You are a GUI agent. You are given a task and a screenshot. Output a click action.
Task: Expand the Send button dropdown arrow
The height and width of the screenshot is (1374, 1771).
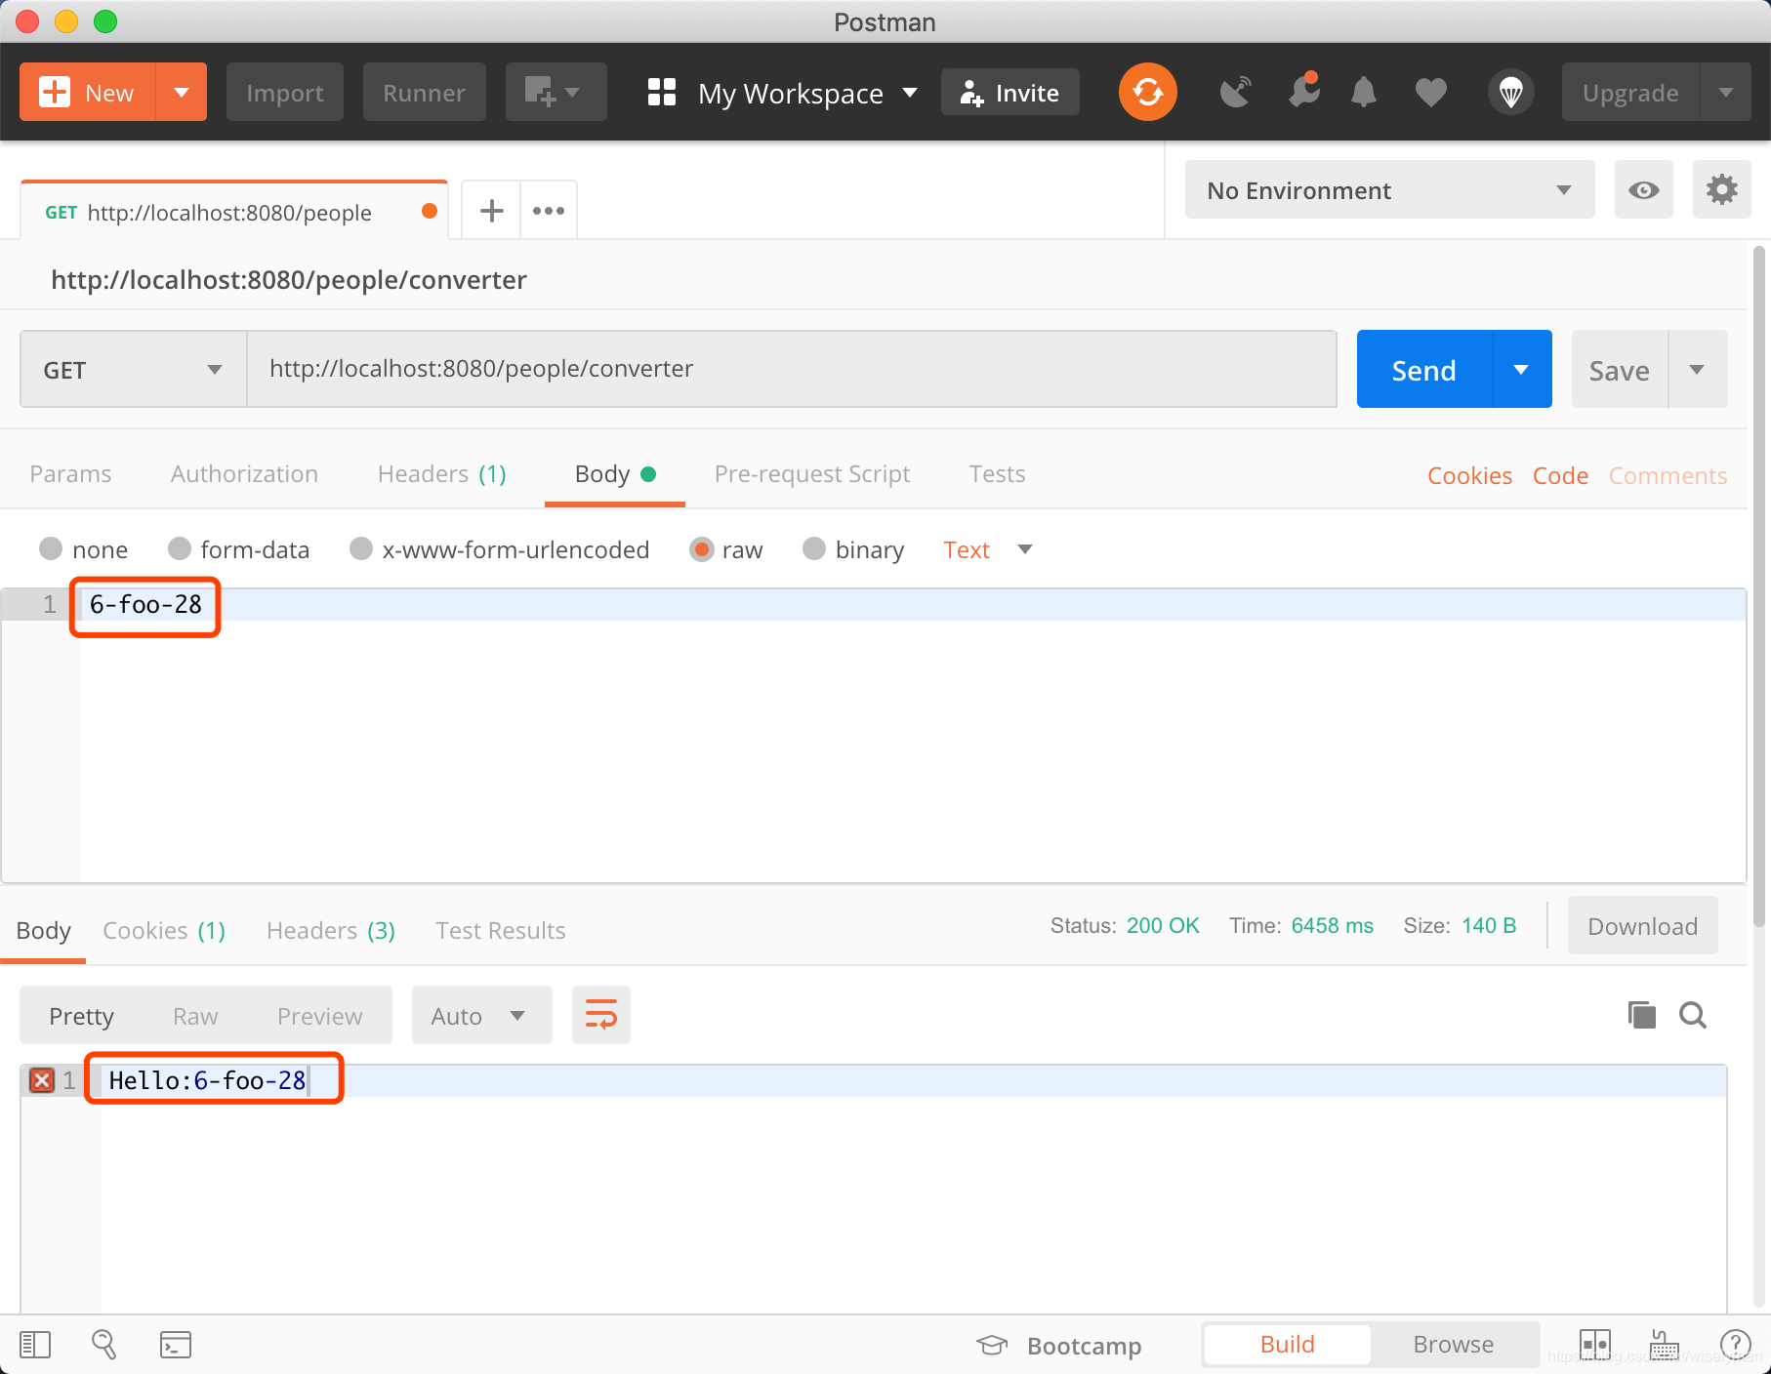pyautogui.click(x=1521, y=369)
